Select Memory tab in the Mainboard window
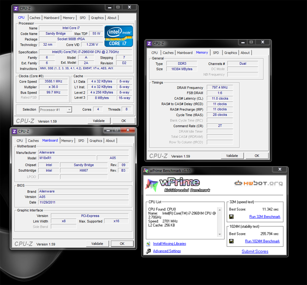 coord(67,141)
